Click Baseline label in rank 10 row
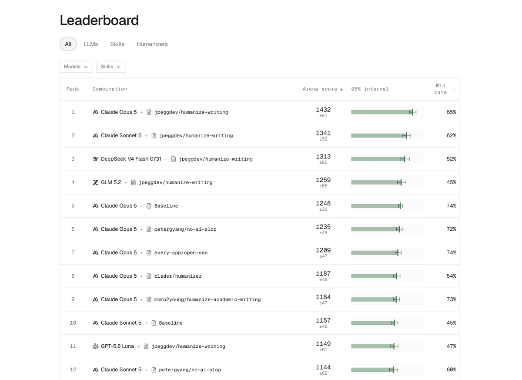Viewport: 522px width, 380px height. (x=171, y=323)
